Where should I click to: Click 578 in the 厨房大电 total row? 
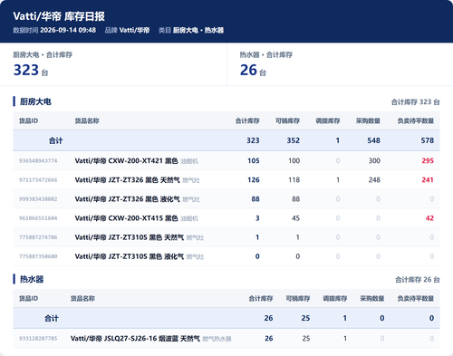[x=428, y=140]
